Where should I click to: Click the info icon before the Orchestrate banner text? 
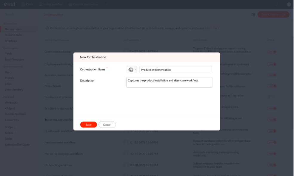point(47,28)
